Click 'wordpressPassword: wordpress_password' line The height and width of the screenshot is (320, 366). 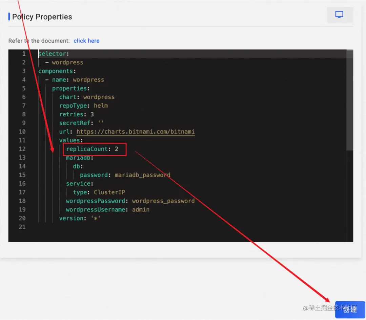tap(130, 201)
